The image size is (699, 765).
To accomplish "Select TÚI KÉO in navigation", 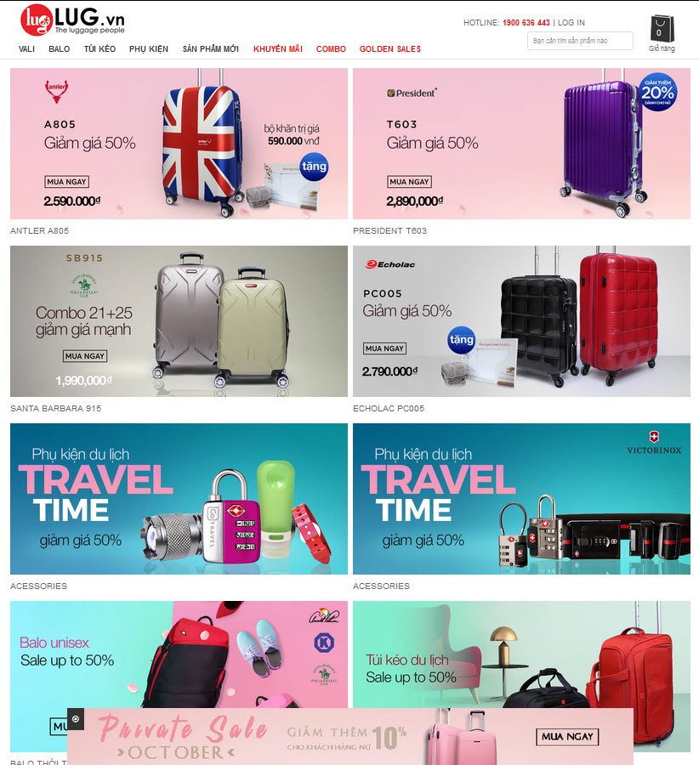I will pyautogui.click(x=99, y=48).
